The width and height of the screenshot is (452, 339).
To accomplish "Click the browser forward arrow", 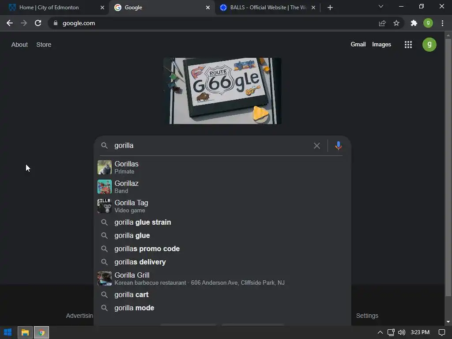I will tap(24, 23).
